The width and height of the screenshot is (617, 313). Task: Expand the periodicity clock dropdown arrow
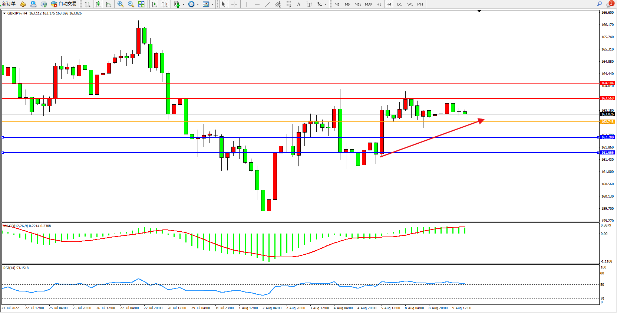pos(198,4)
